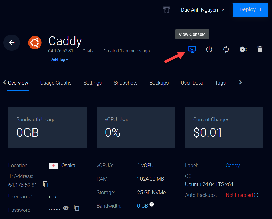Copy the password using copy icon
The width and height of the screenshot is (272, 219).
click(77, 208)
